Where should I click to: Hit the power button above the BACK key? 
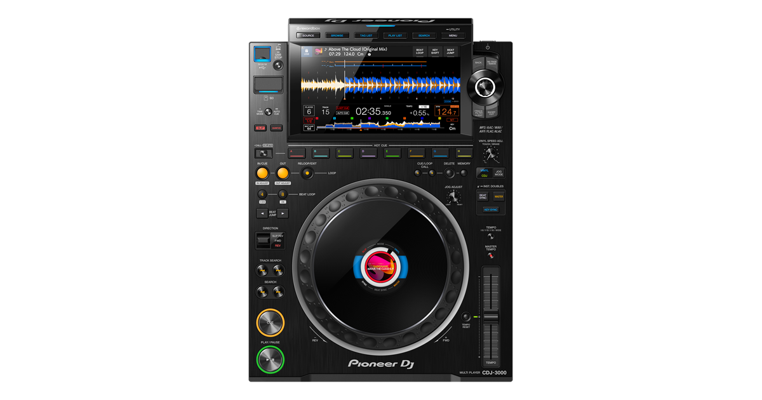coord(488,47)
